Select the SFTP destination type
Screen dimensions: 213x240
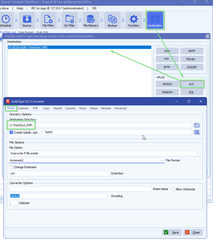point(167,67)
